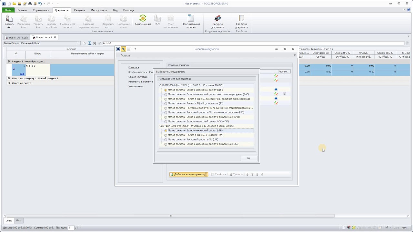Click the move to top arrow in binding toolbar
The image size is (413, 232).
247,174
